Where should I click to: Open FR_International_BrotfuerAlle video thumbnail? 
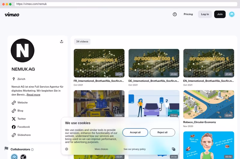click(99, 63)
